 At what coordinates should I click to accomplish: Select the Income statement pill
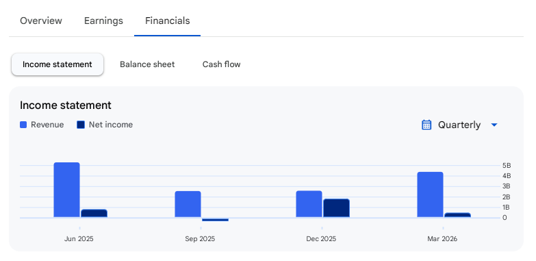58,64
